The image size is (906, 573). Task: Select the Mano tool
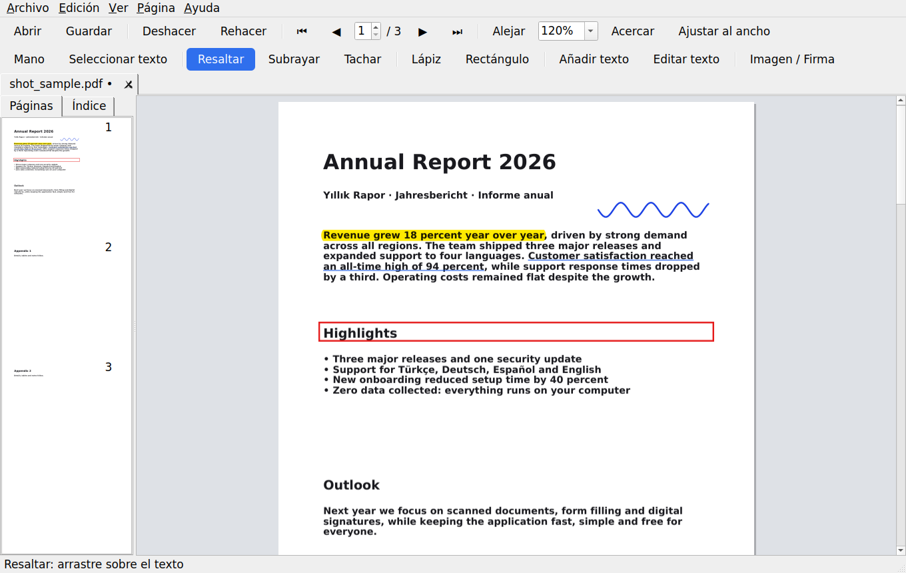[29, 59]
